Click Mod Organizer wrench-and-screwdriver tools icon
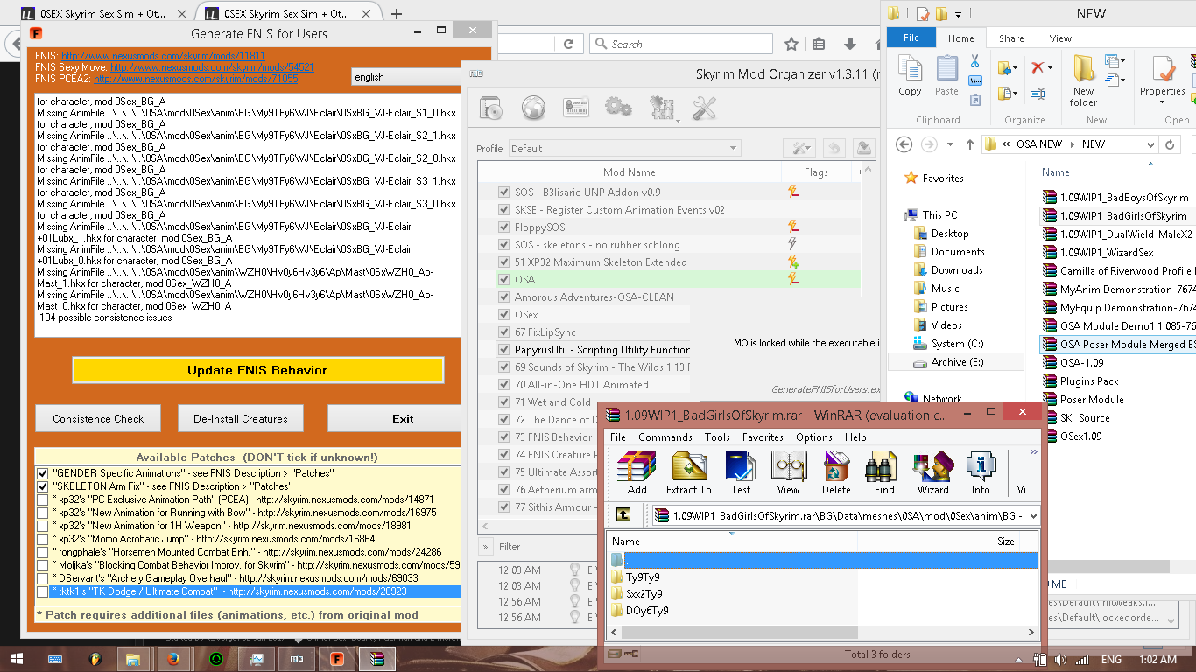 (705, 108)
